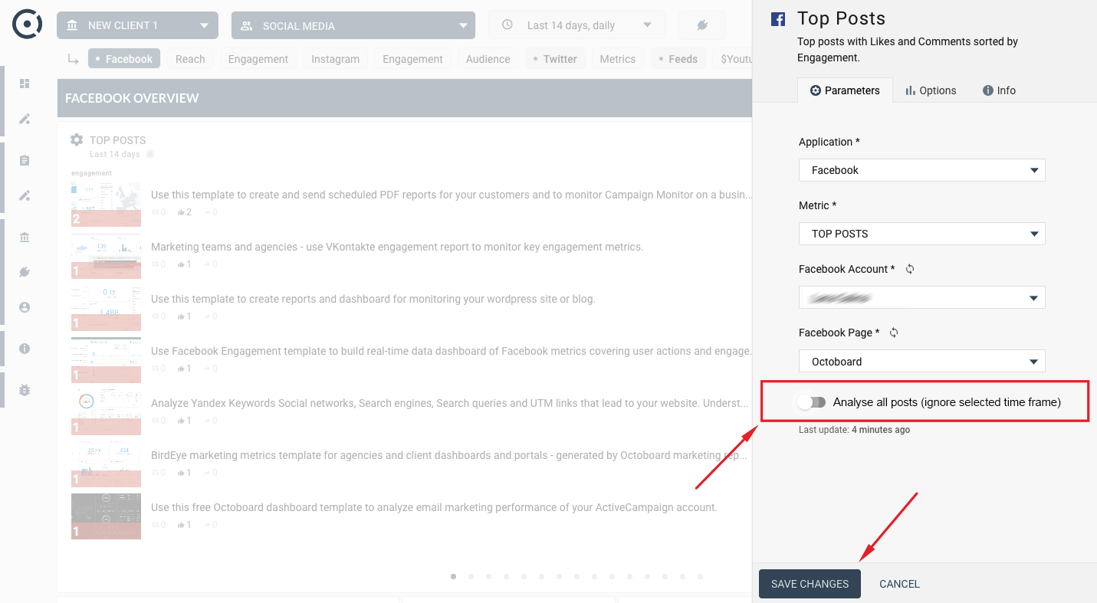Switch to the Options tab
The width and height of the screenshot is (1097, 603).
(x=931, y=90)
